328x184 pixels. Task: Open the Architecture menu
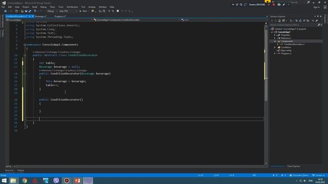coord(72,7)
